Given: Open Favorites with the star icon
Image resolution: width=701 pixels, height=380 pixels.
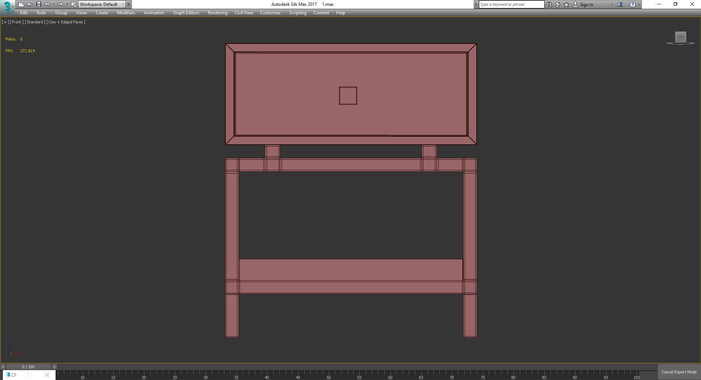Looking at the screenshot, I should [x=567, y=4].
